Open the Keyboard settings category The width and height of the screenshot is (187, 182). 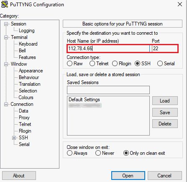click(28, 44)
